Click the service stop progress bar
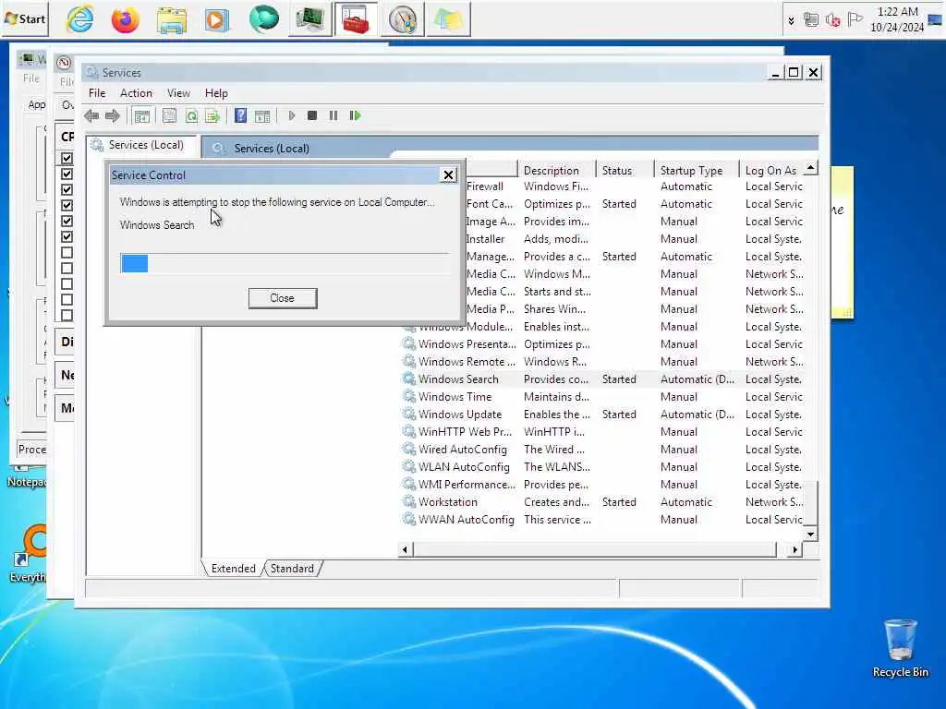Viewport: 946px width, 709px height. pyautogui.click(x=285, y=263)
